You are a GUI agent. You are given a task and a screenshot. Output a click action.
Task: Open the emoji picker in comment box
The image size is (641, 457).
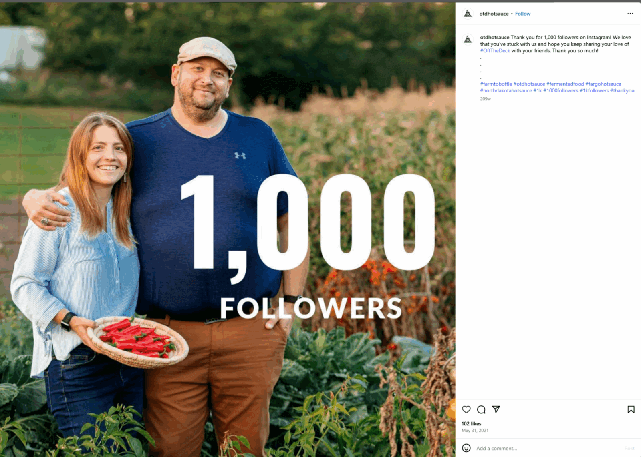pyautogui.click(x=466, y=448)
